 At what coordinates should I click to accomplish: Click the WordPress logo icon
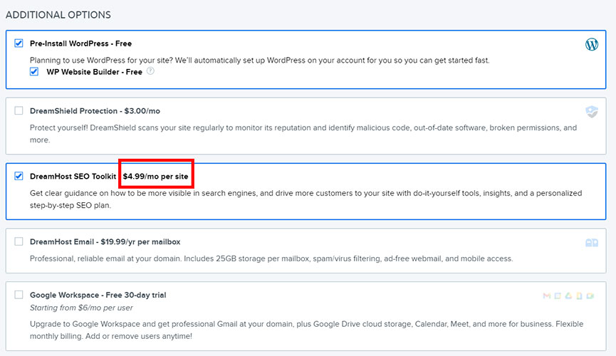592,44
